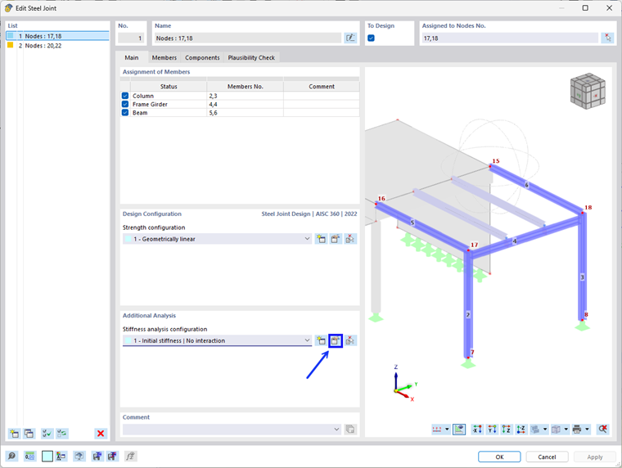Edit the selected strength configuration
This screenshot has height=468, width=622.
336,239
